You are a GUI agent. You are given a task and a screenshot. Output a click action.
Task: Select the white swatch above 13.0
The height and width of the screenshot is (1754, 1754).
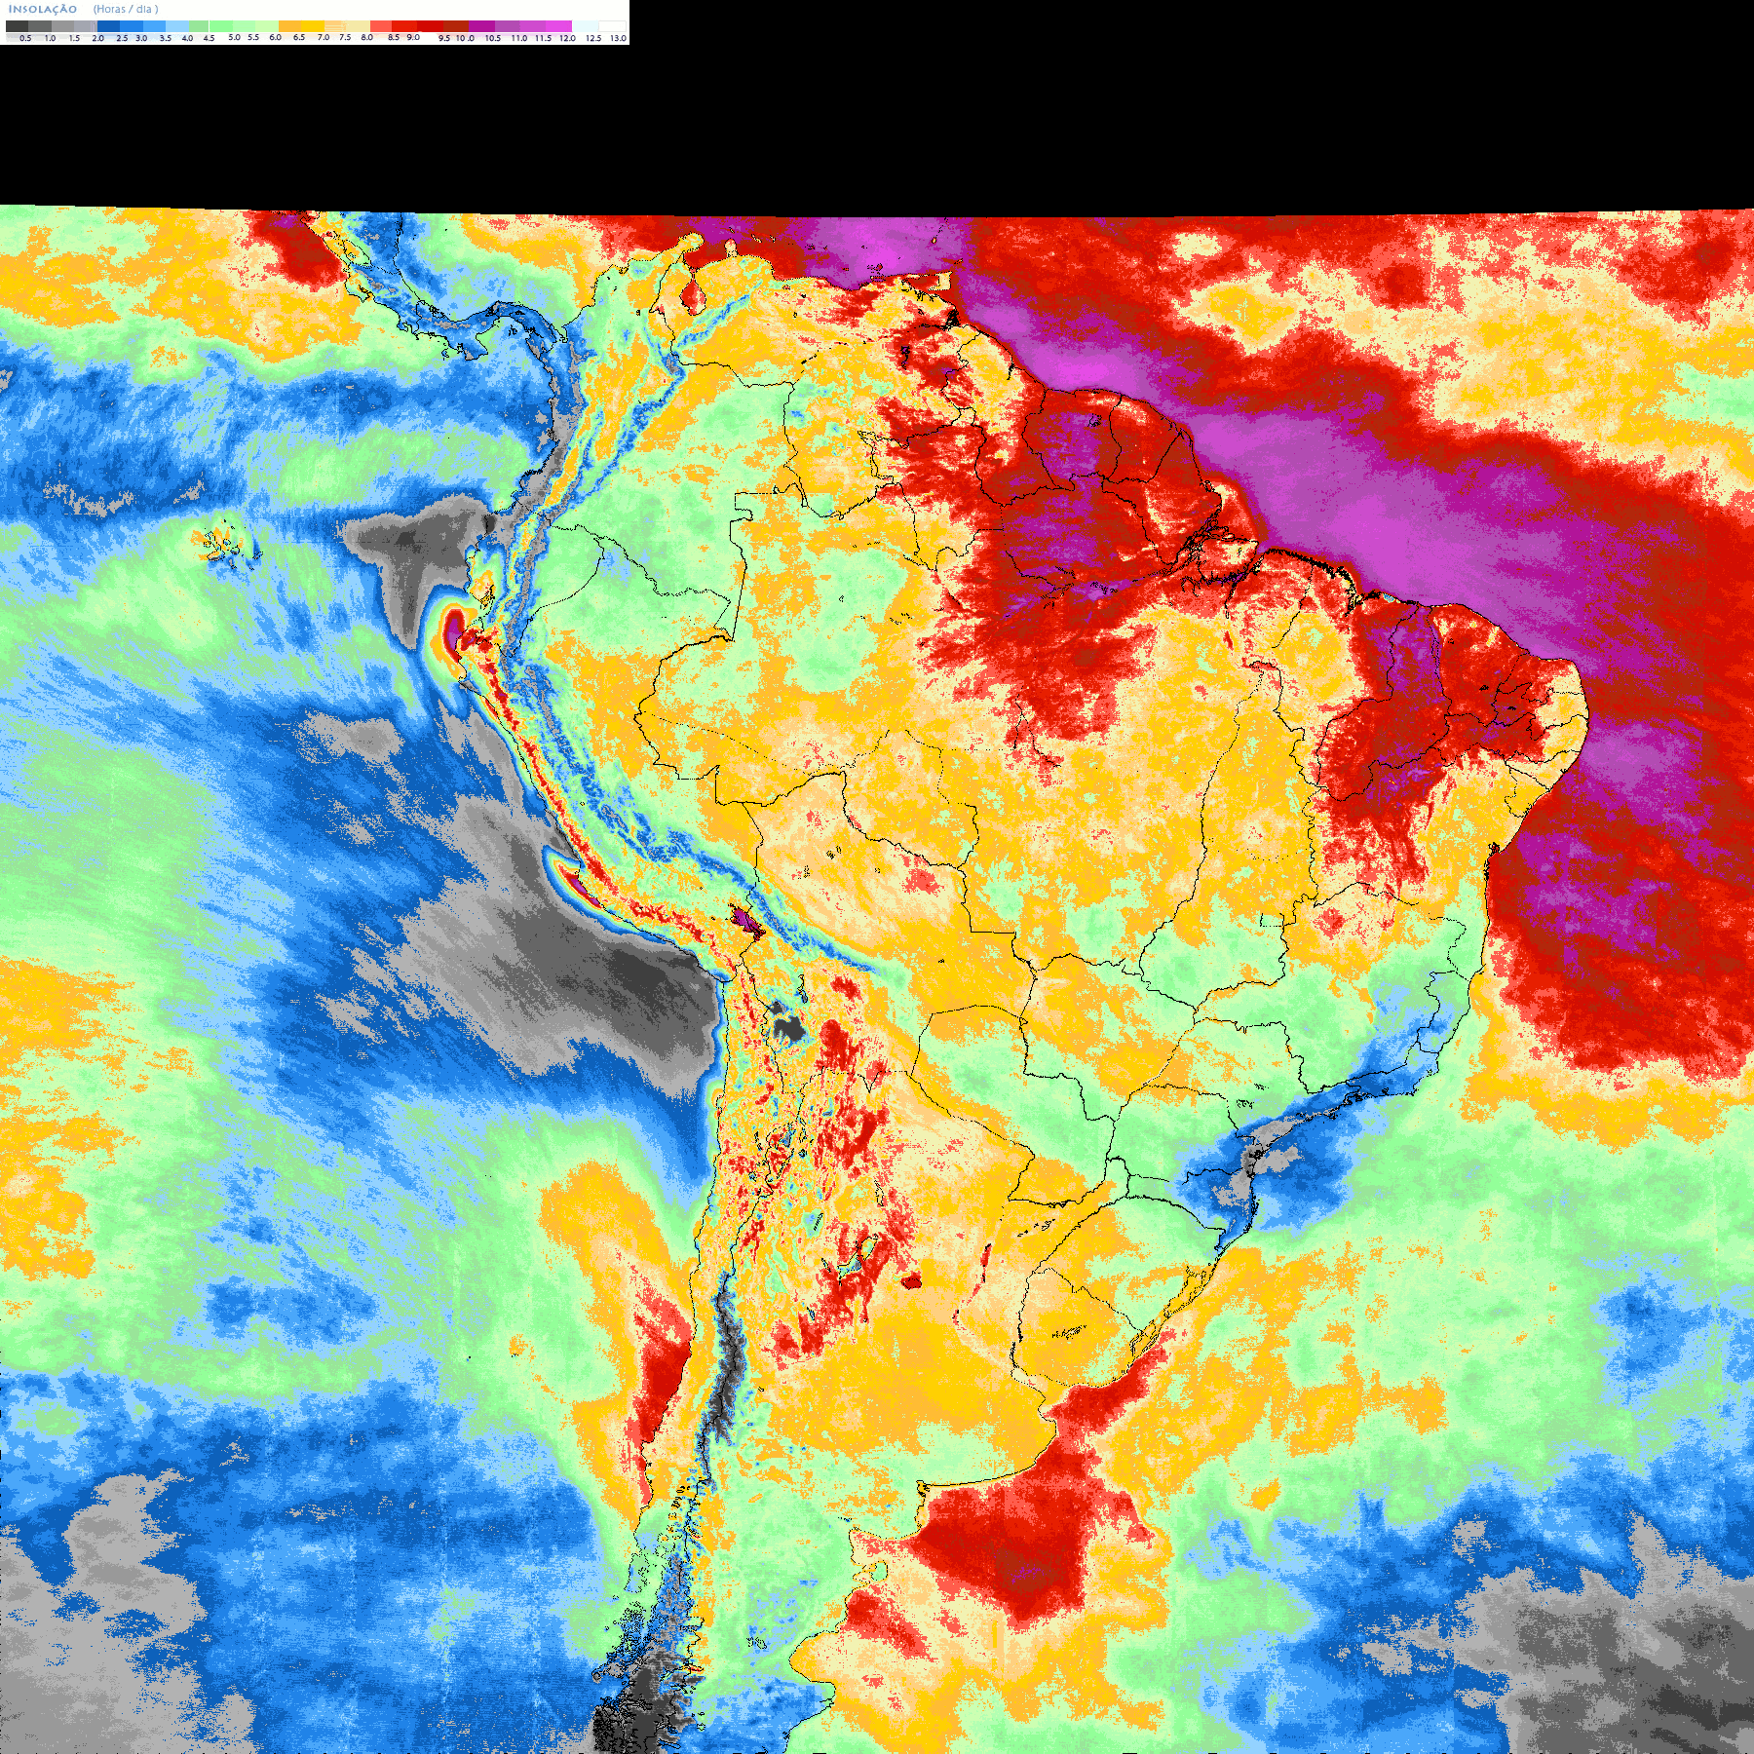pos(612,26)
